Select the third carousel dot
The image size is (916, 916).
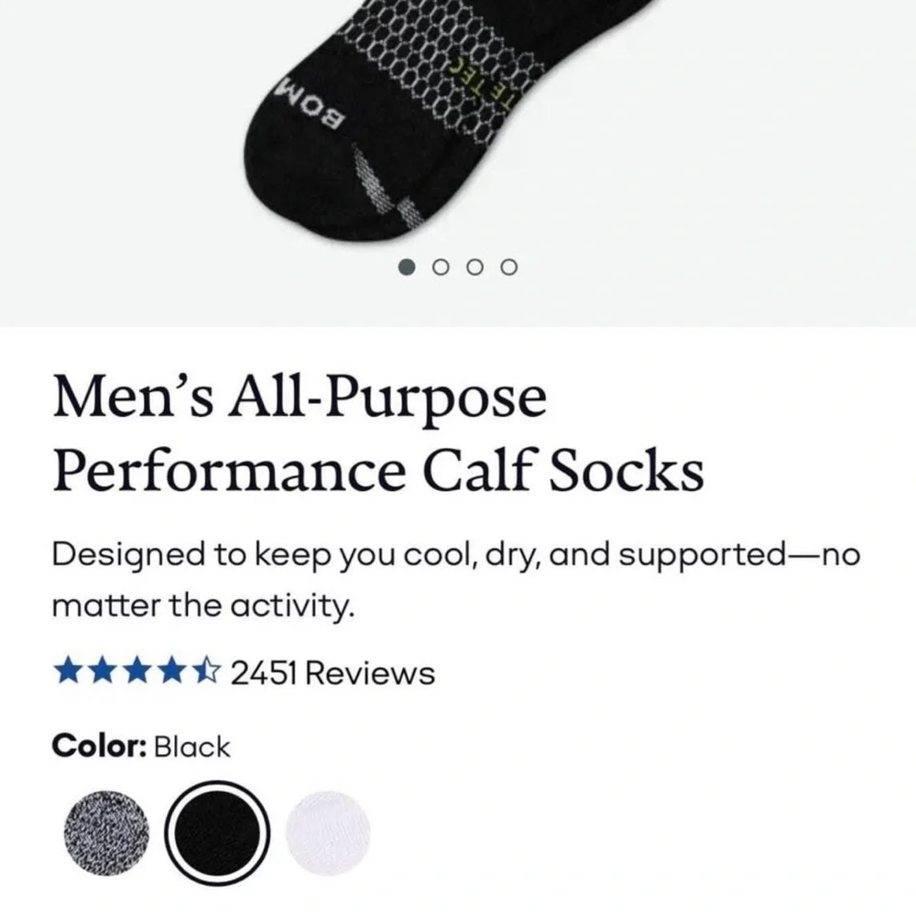pyautogui.click(x=475, y=267)
